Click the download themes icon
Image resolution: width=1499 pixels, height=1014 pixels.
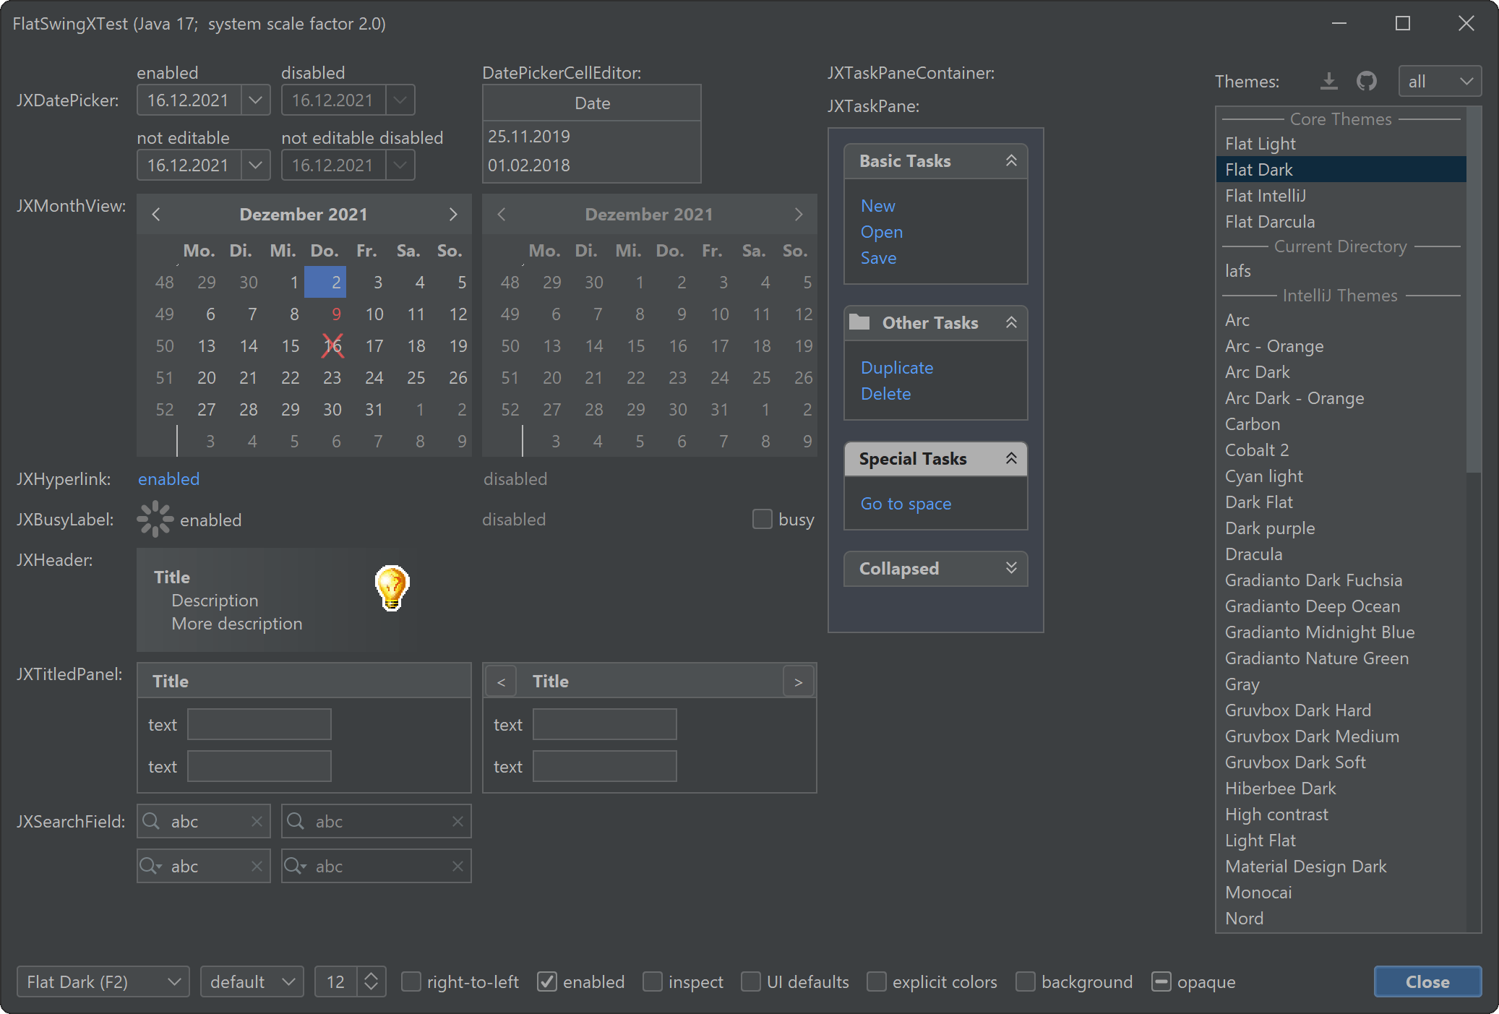(x=1328, y=81)
